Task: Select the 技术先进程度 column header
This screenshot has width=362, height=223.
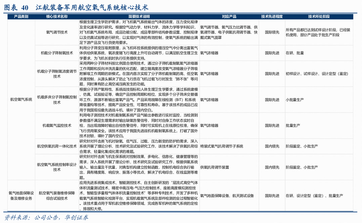Action: coord(272,17)
